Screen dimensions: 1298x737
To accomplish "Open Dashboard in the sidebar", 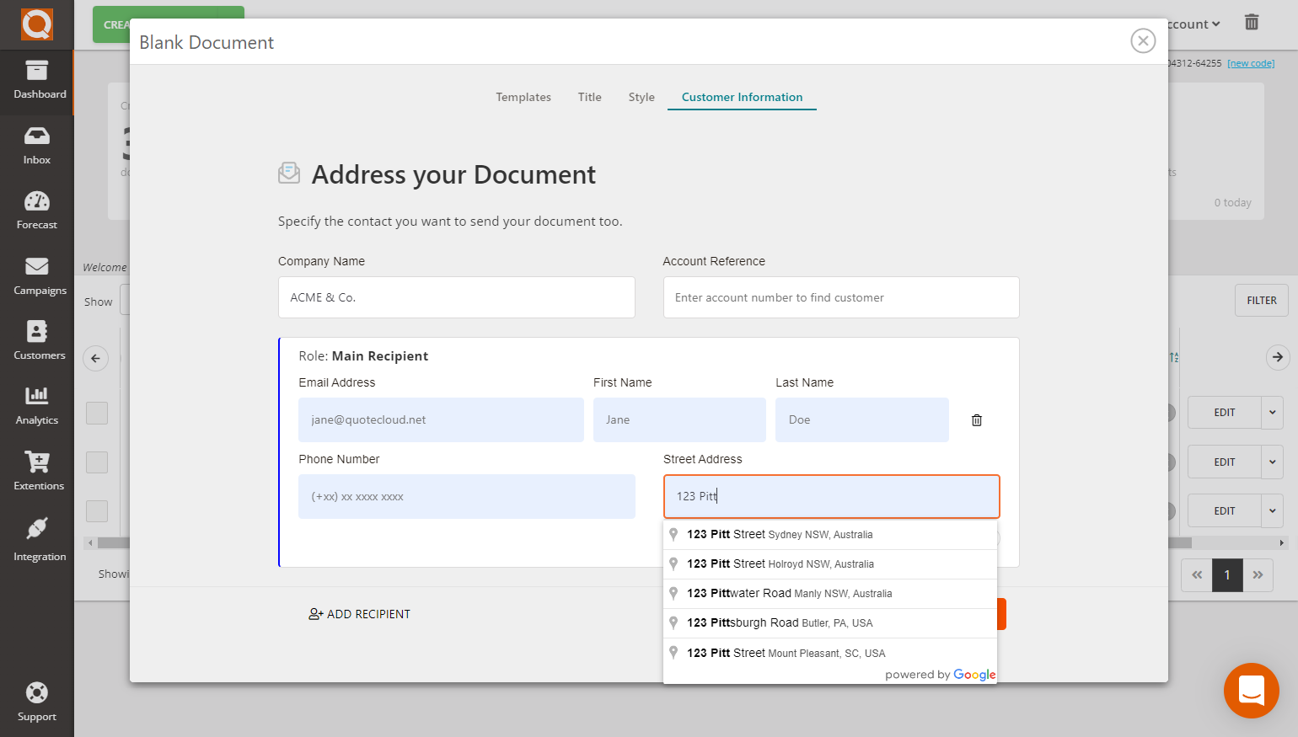I will [37, 81].
